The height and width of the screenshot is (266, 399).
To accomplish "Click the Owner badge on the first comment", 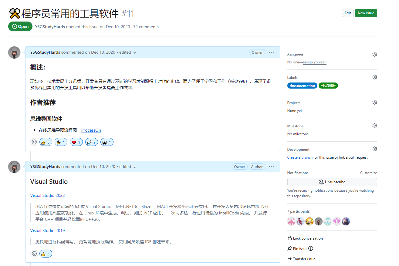I will (x=257, y=52).
